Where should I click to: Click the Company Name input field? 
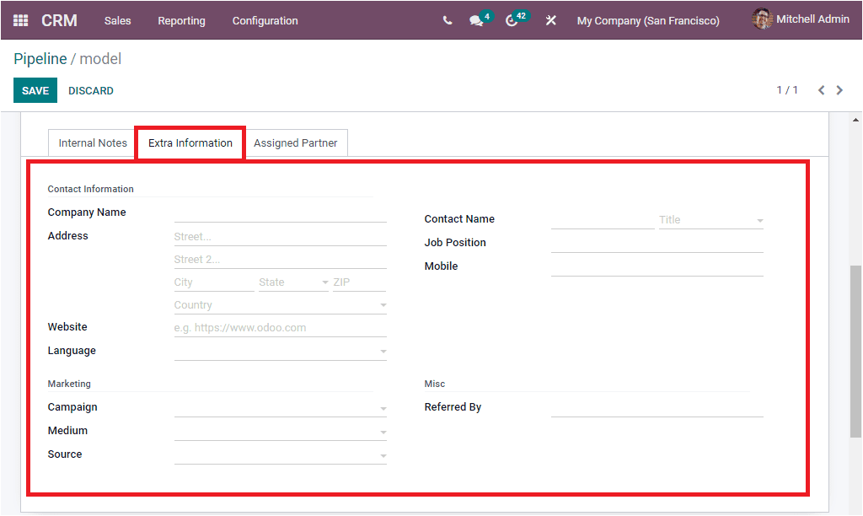coord(280,212)
